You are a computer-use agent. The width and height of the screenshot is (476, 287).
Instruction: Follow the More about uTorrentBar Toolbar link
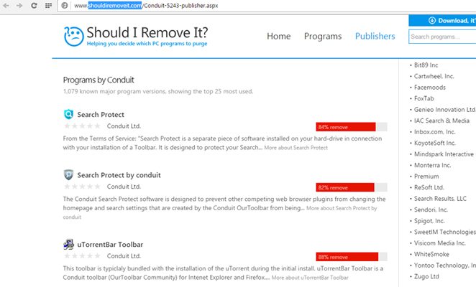click(310, 278)
